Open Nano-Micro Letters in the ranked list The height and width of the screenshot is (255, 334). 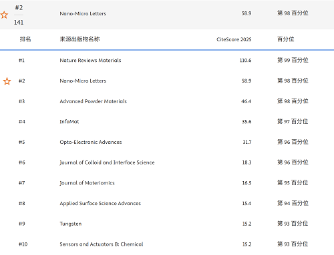(83, 81)
